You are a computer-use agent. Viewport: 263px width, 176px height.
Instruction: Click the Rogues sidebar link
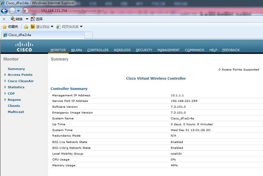coord(14,100)
